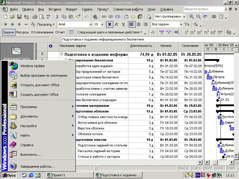Viewport: 239px width, 179px height.
Task: Click the Unlink Tasks icon
Action: (x=111, y=17)
